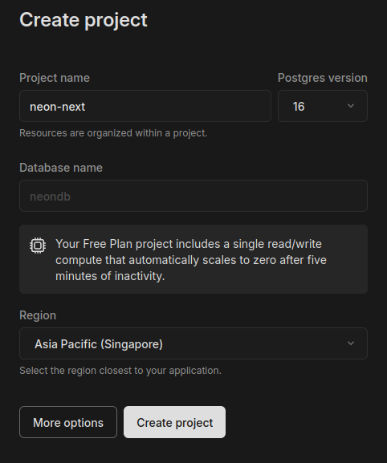Screen dimensions: 387x463
Task: Click the chevron arrow in Postgres version selector
Action: 351,106
